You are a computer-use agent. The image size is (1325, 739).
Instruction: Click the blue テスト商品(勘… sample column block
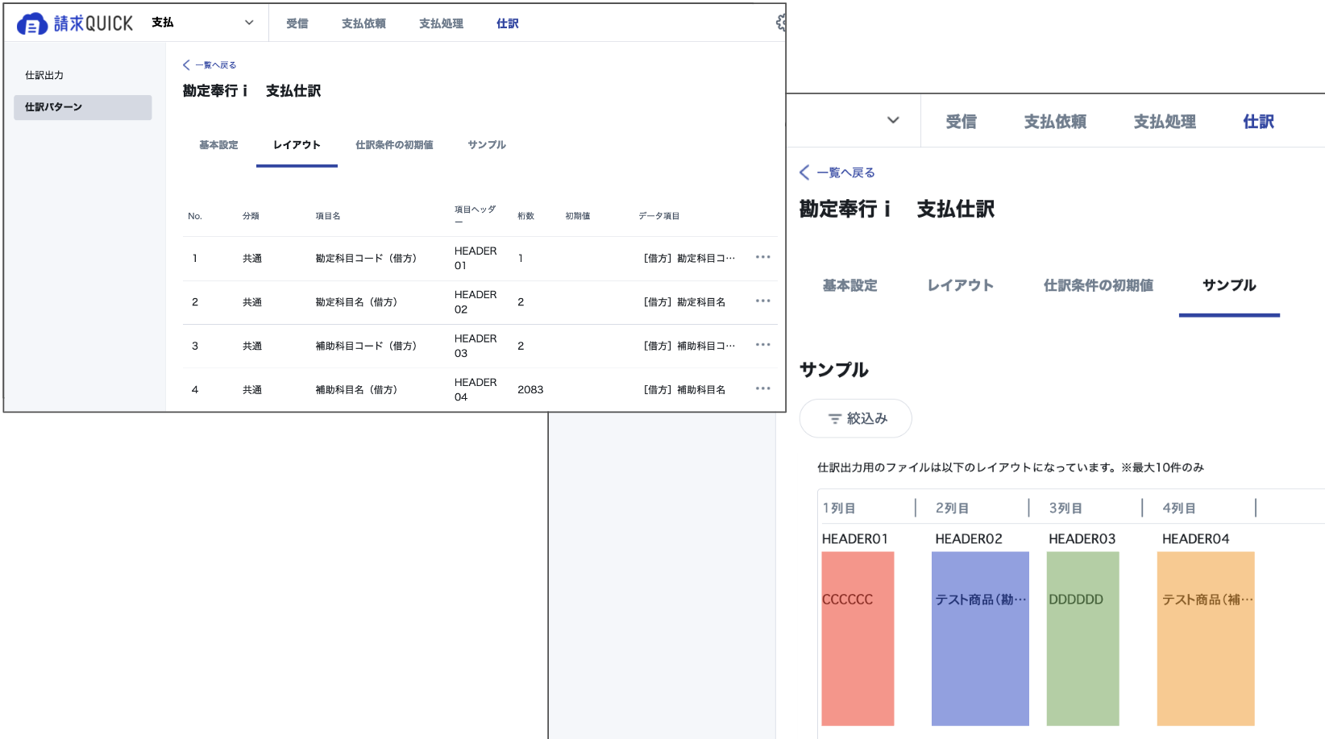pos(980,638)
